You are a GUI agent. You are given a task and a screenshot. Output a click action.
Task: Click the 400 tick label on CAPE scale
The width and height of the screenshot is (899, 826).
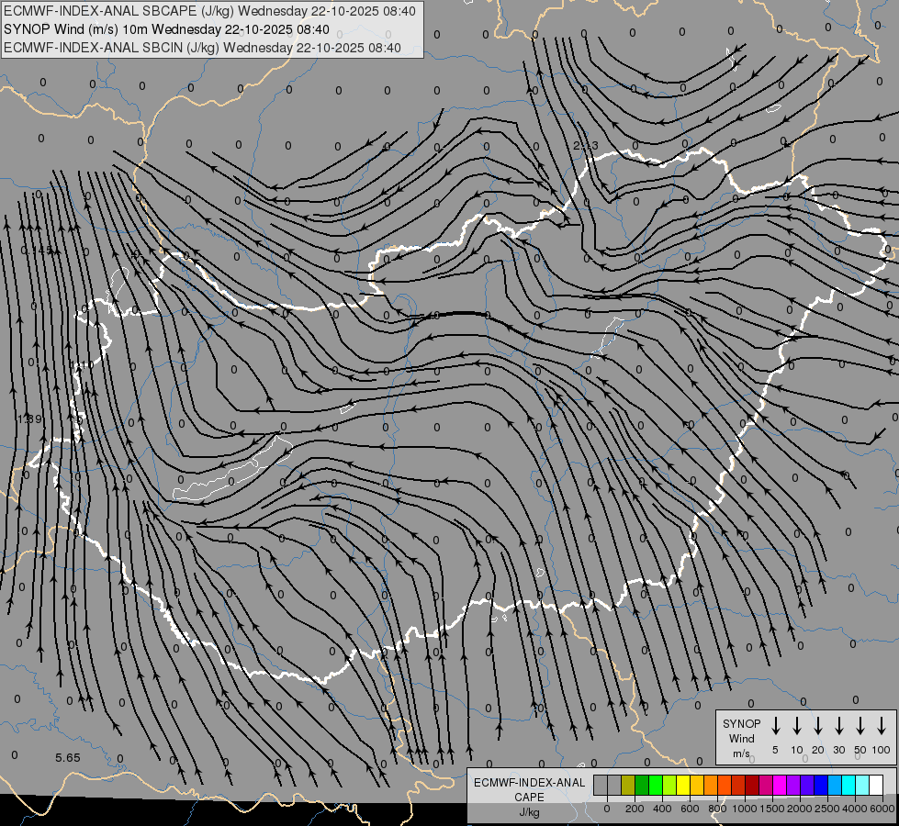pyautogui.click(x=662, y=809)
